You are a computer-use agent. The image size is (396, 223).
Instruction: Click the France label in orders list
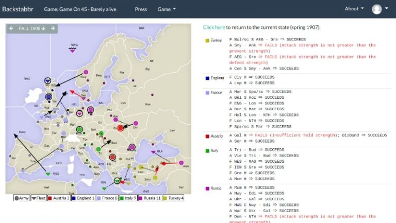point(217,93)
